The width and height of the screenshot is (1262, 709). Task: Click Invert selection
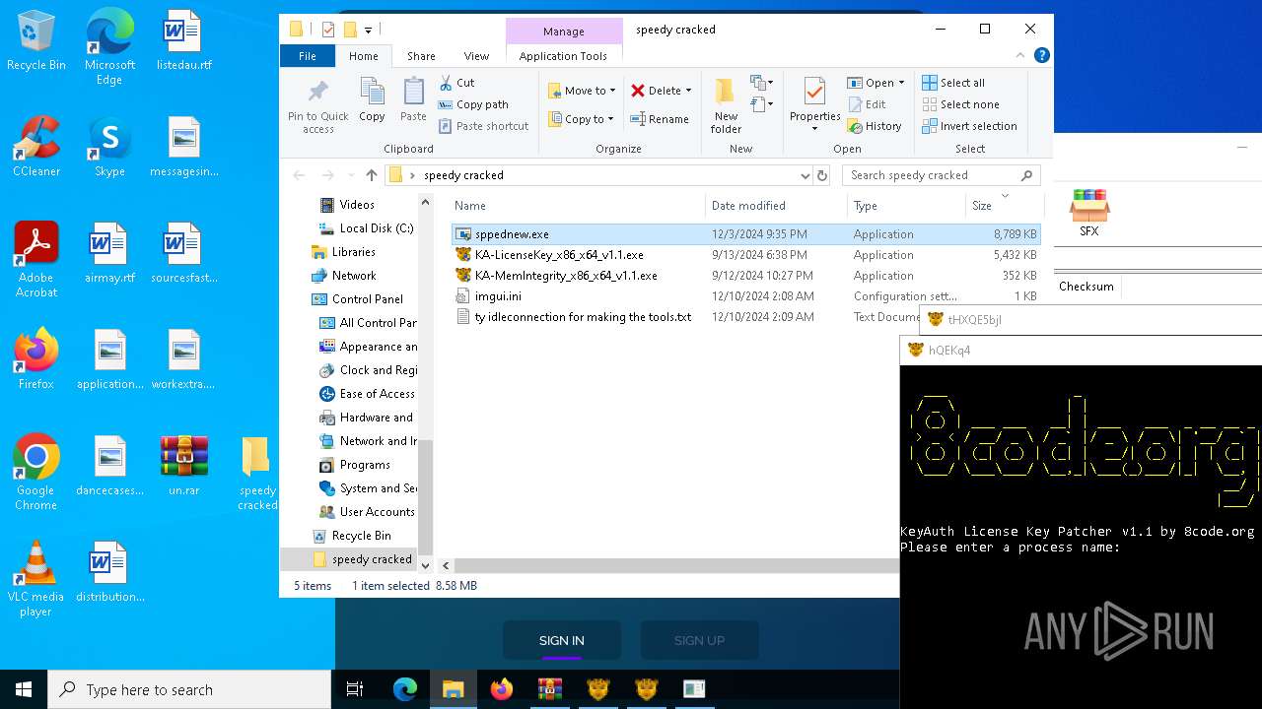click(x=970, y=126)
